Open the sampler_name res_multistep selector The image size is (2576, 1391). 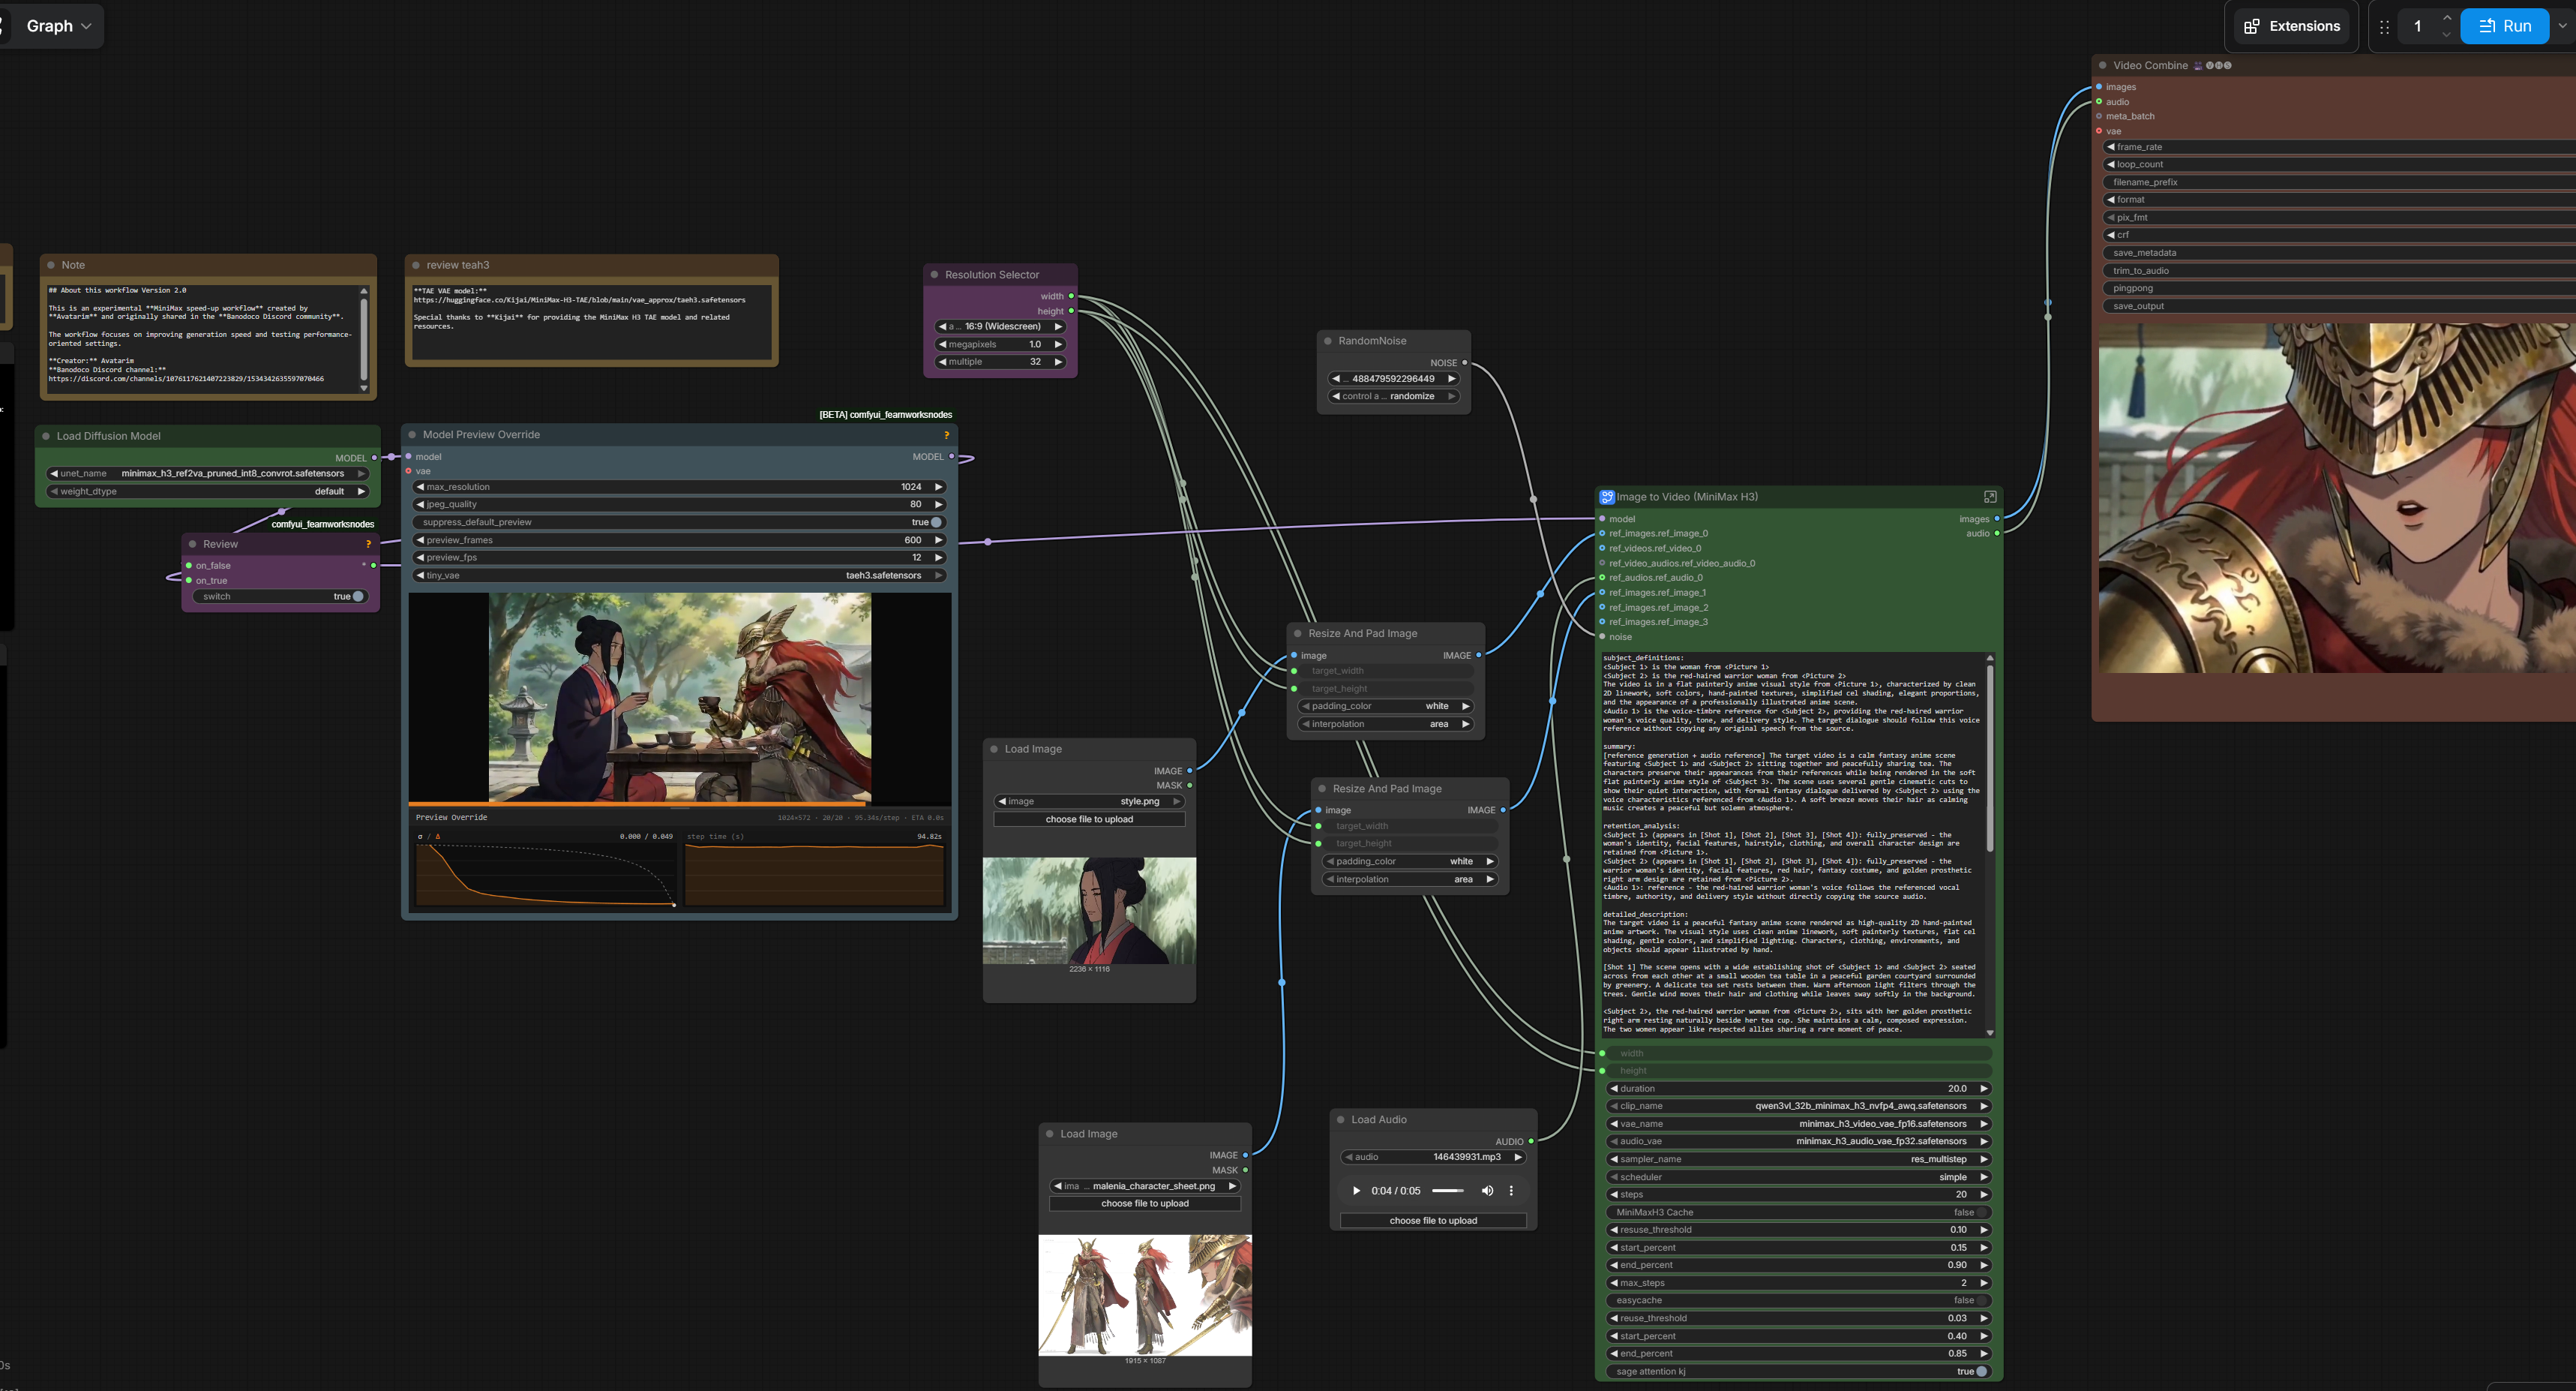pos(1799,1160)
